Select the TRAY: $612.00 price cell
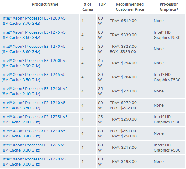This screenshot has height=169, width=186. click(123, 21)
